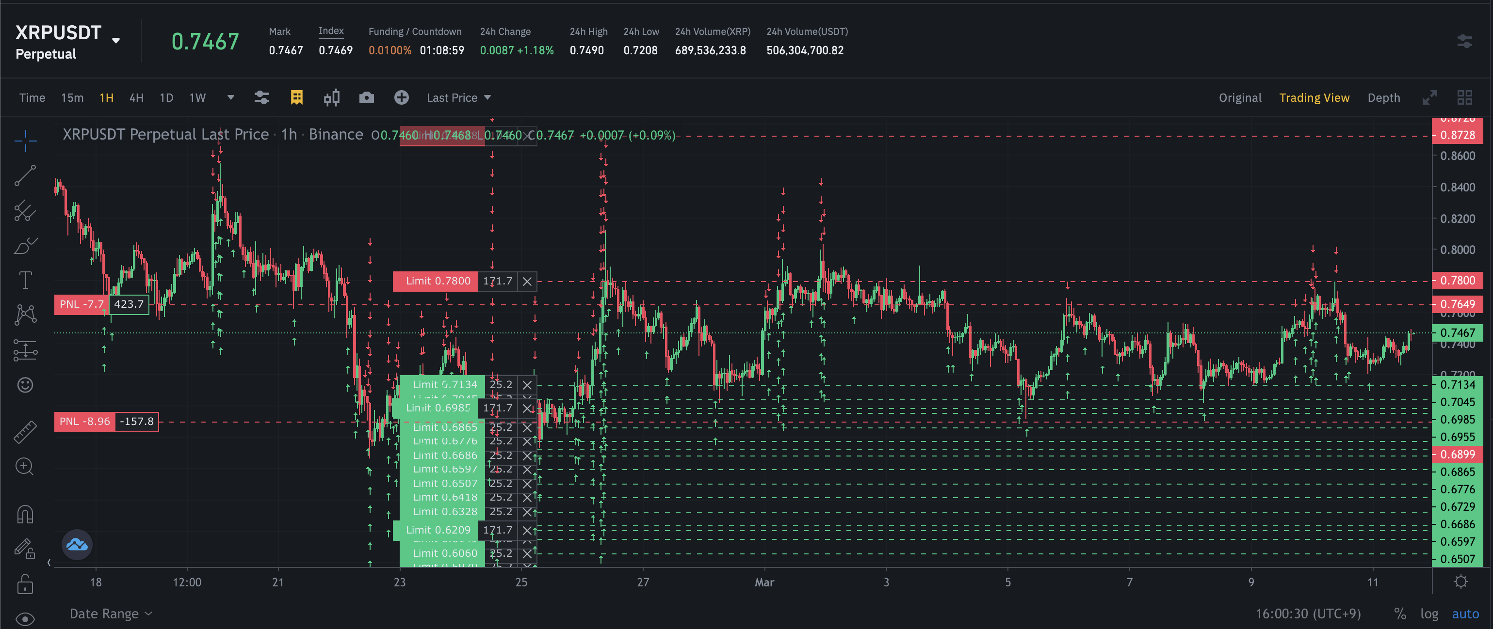This screenshot has height=629, width=1493.
Task: Open the XRPUSDT symbol dropdown
Action: [116, 41]
